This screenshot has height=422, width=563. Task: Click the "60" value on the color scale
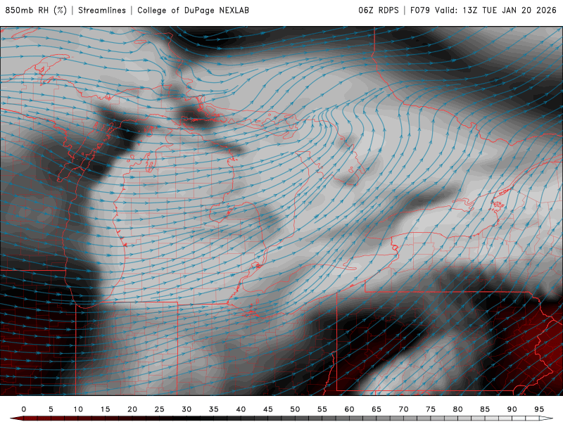[349, 409]
